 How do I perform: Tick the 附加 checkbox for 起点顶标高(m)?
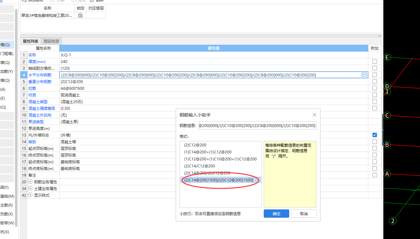point(375,148)
